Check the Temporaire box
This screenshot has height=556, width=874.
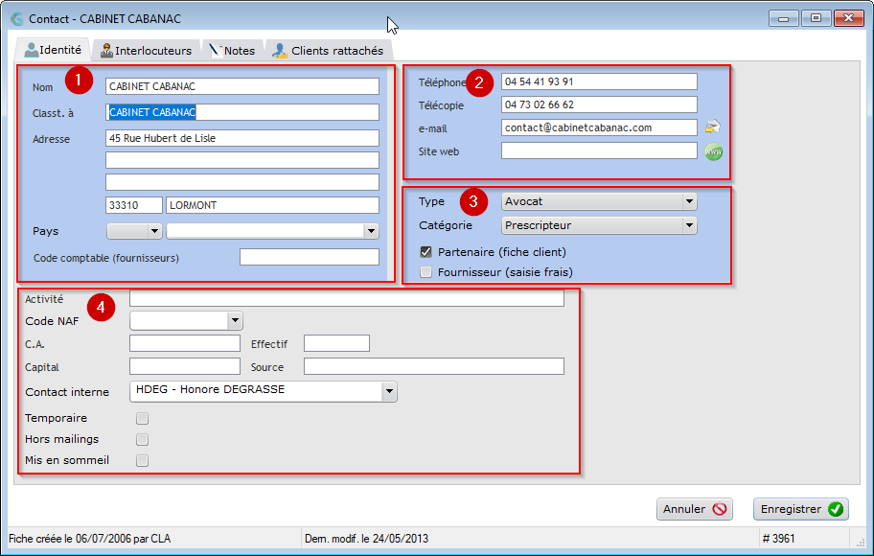[142, 418]
